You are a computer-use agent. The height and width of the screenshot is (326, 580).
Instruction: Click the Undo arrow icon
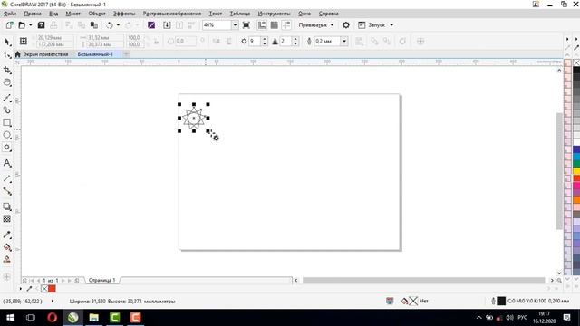(110, 25)
